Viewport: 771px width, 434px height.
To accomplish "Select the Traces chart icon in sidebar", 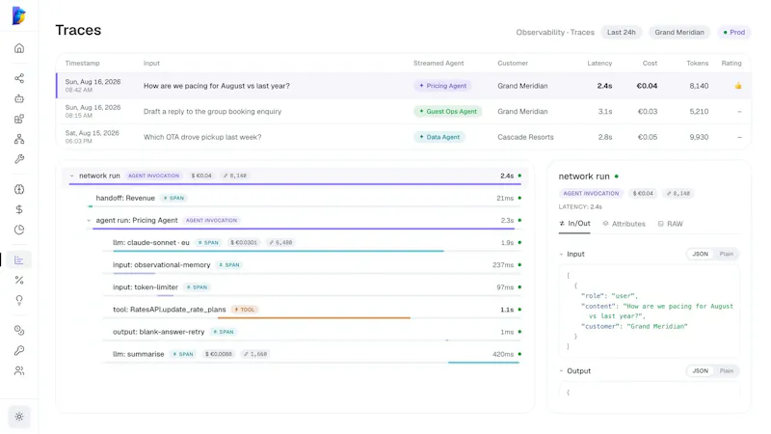I will [19, 259].
